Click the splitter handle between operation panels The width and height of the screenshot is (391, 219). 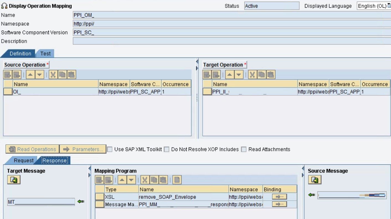click(x=197, y=97)
